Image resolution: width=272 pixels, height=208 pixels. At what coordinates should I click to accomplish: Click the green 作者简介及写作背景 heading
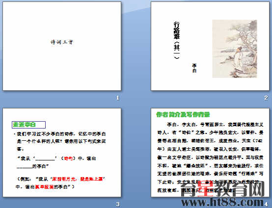pyautogui.click(x=183, y=115)
